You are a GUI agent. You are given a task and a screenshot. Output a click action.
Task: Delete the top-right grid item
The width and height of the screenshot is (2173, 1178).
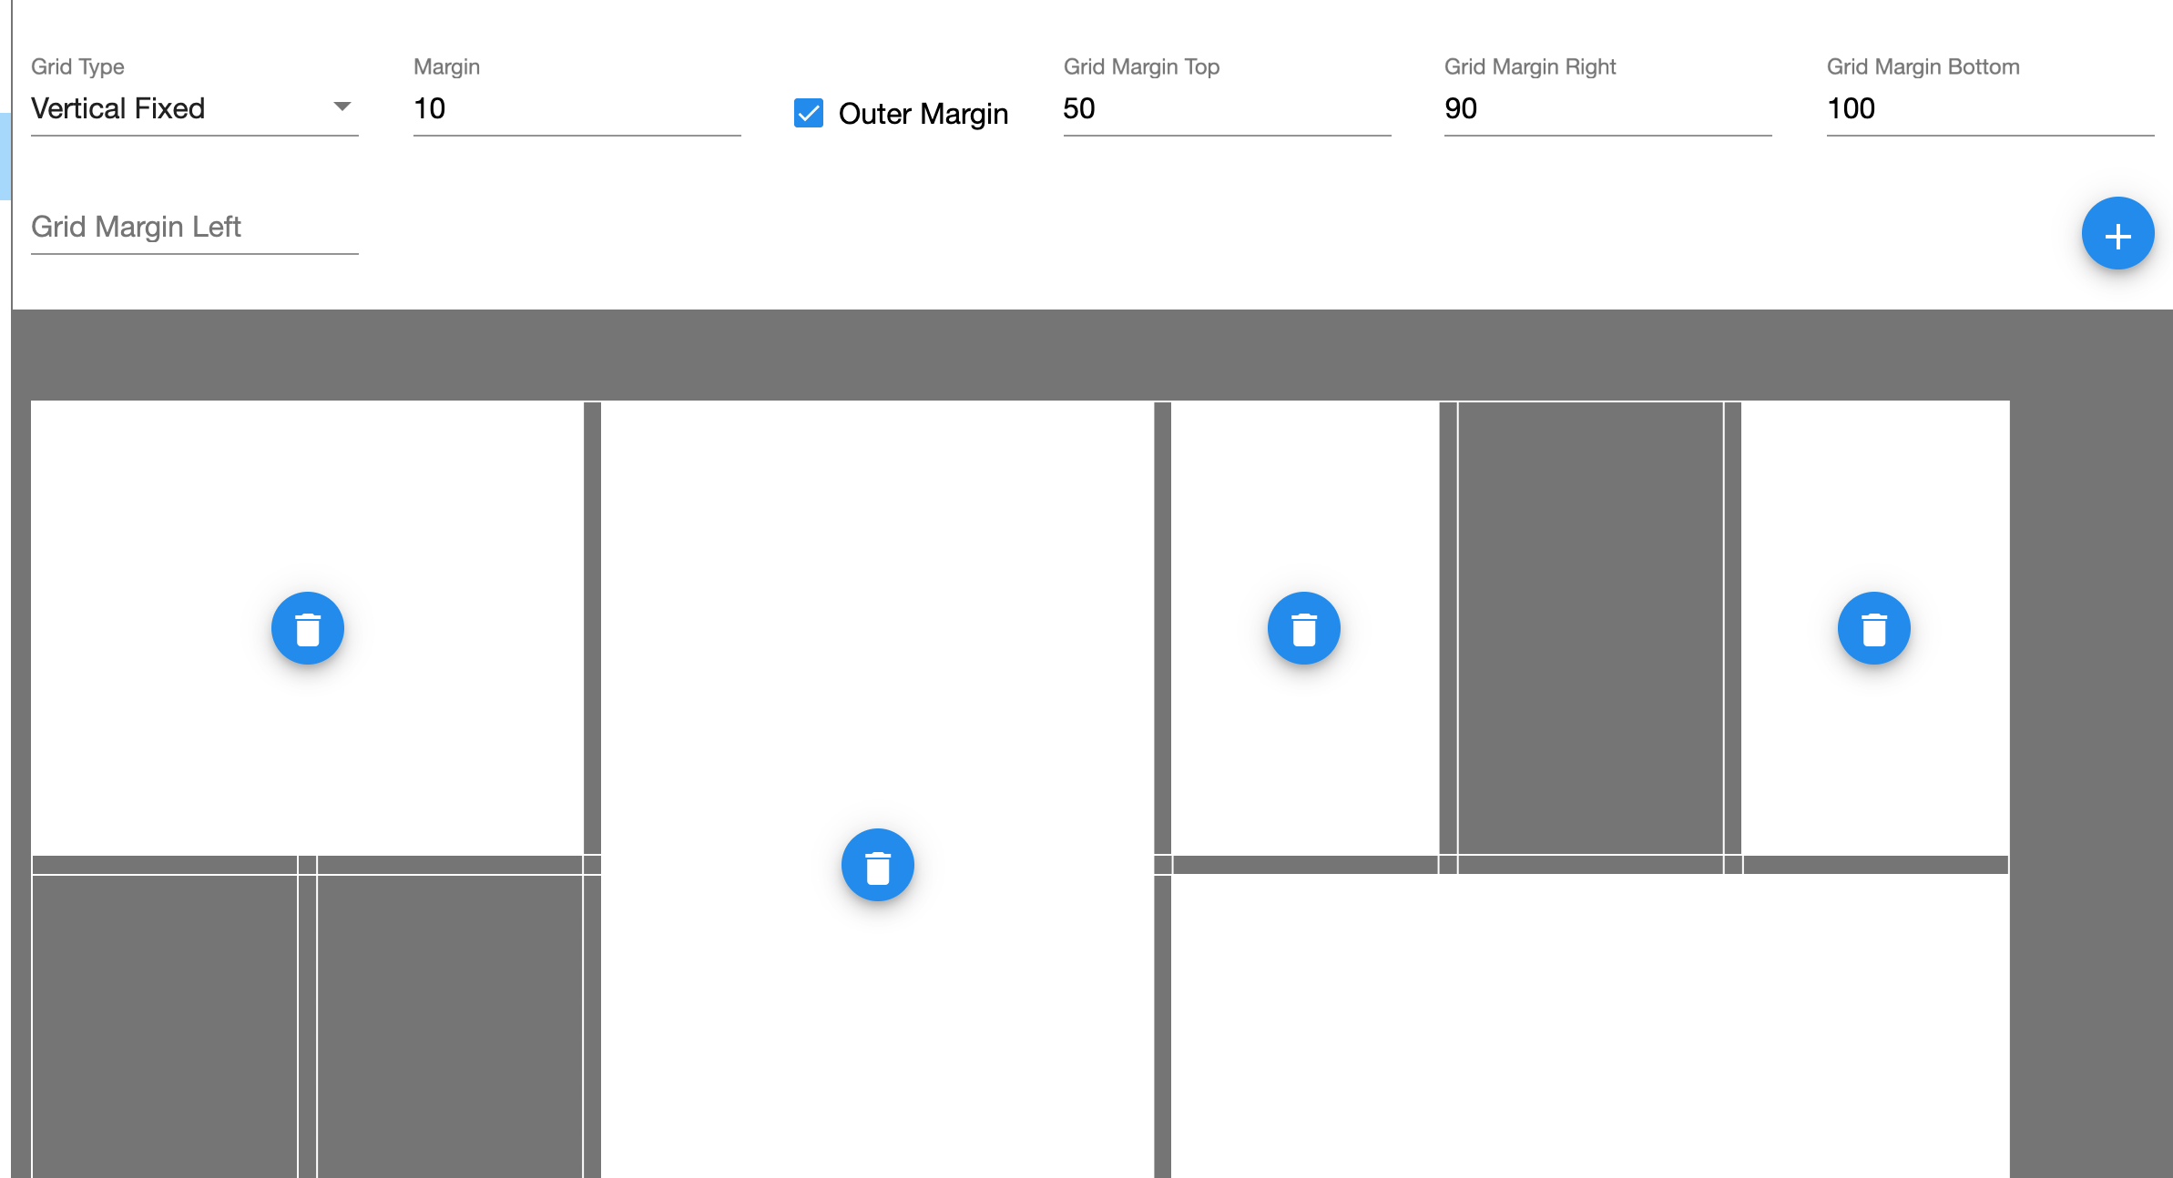tap(1873, 628)
